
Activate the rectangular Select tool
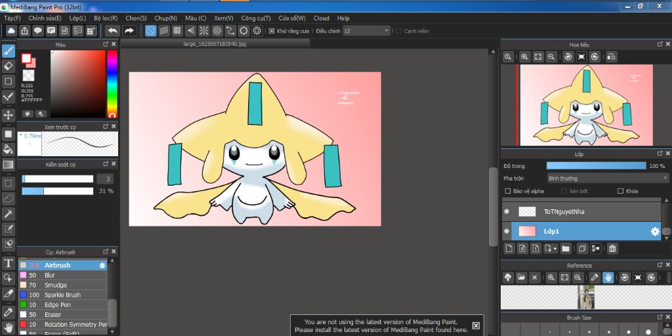coord(8,184)
